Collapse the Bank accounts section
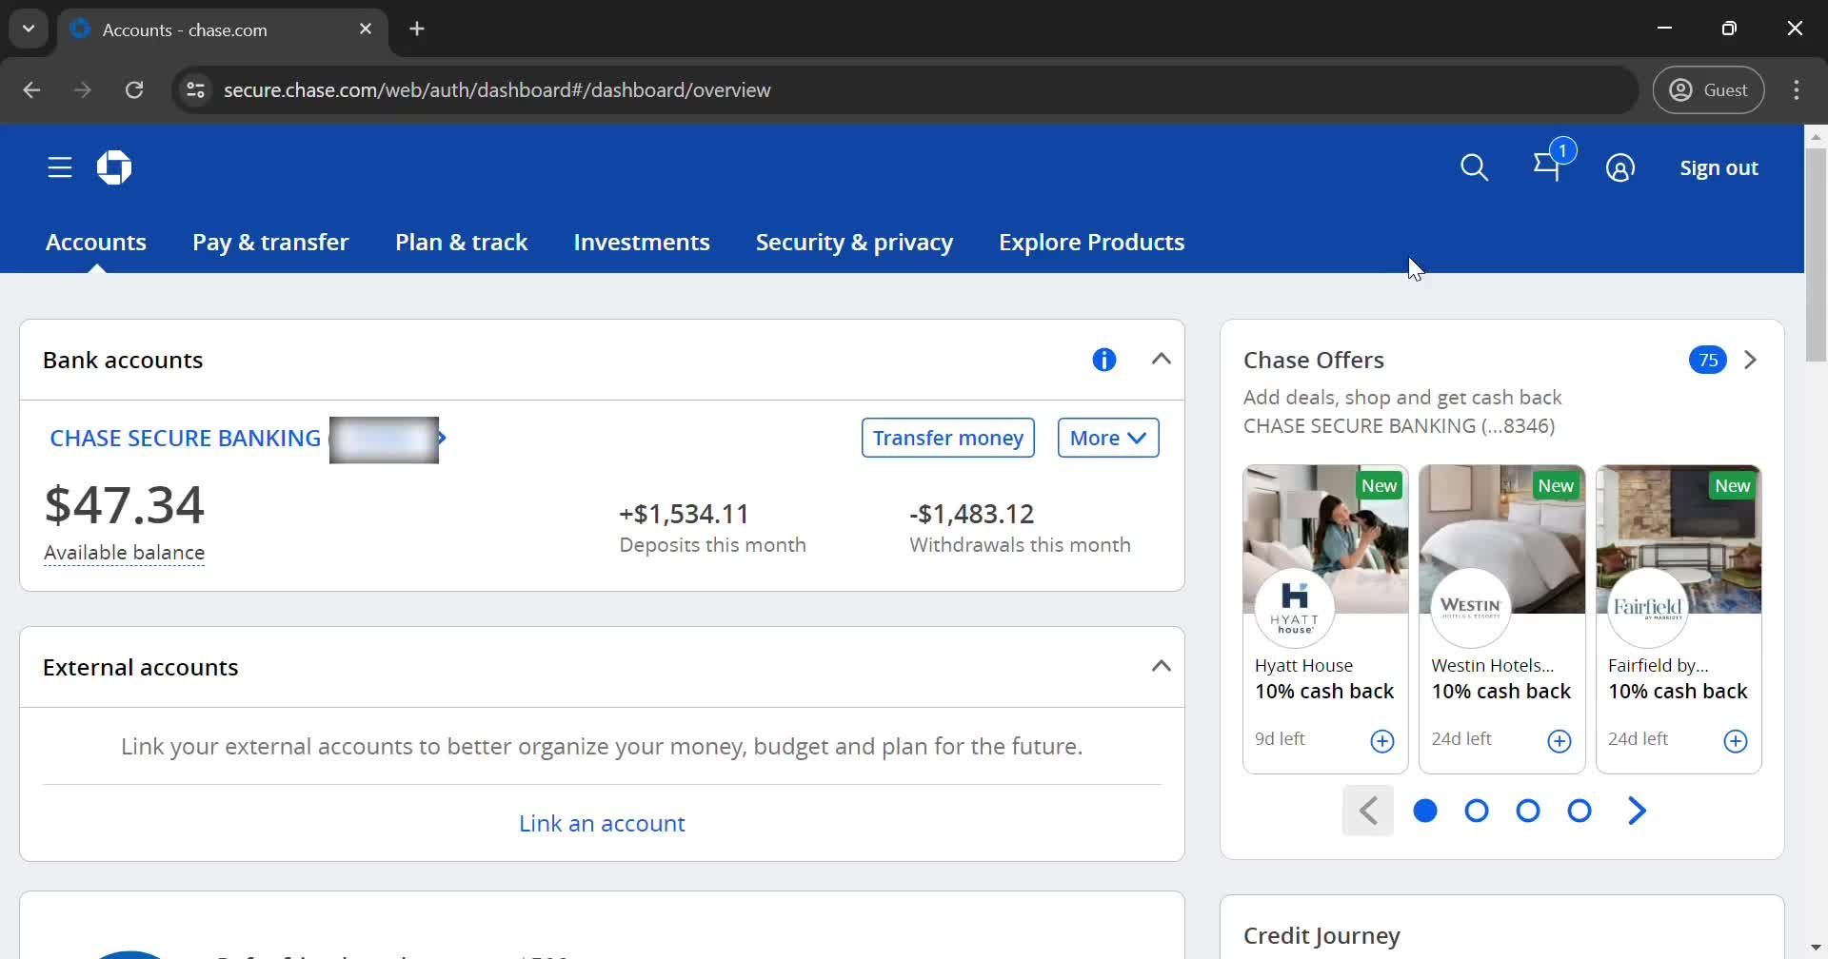The width and height of the screenshot is (1828, 959). (x=1161, y=359)
